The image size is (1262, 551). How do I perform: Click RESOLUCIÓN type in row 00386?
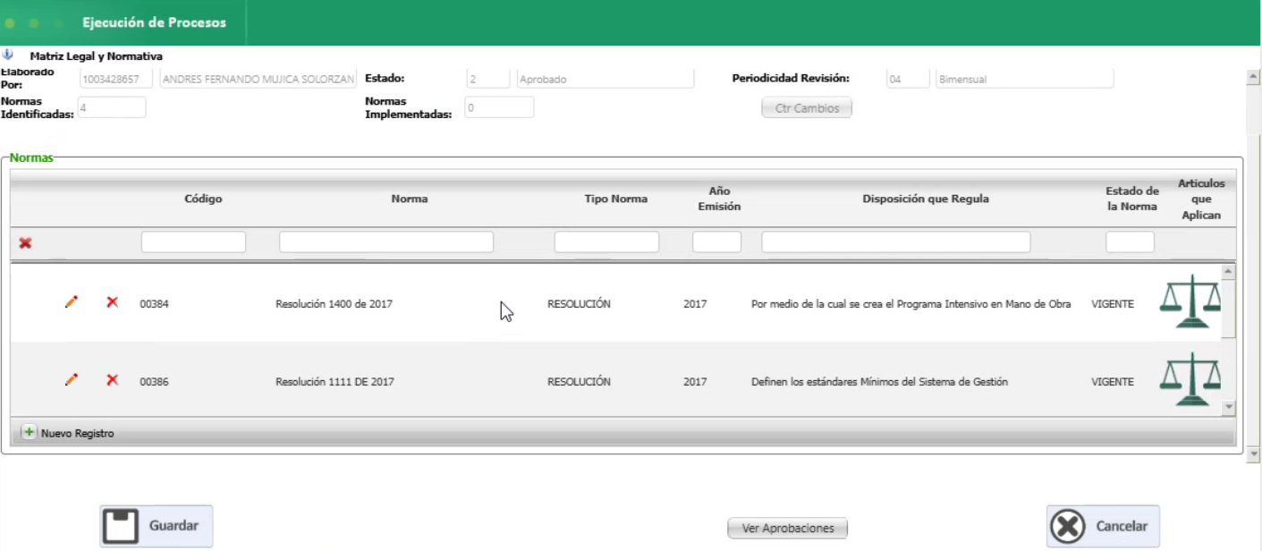579,382
